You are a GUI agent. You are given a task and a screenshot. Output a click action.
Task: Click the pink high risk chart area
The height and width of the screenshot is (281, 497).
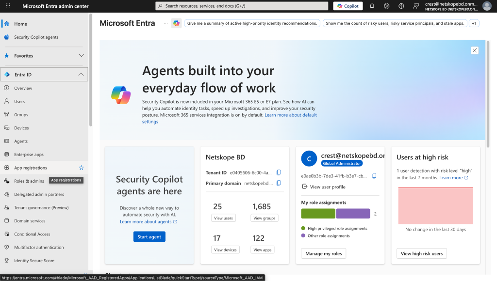point(435,206)
